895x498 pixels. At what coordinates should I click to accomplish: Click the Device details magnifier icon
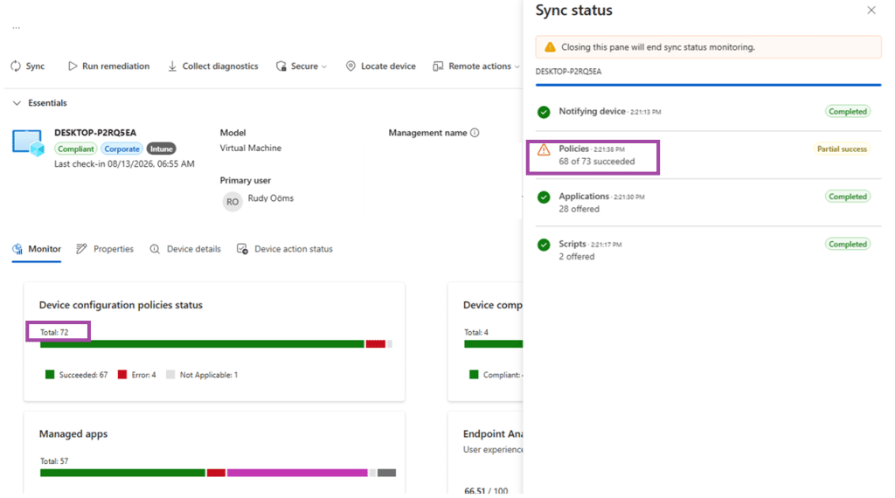click(x=155, y=249)
